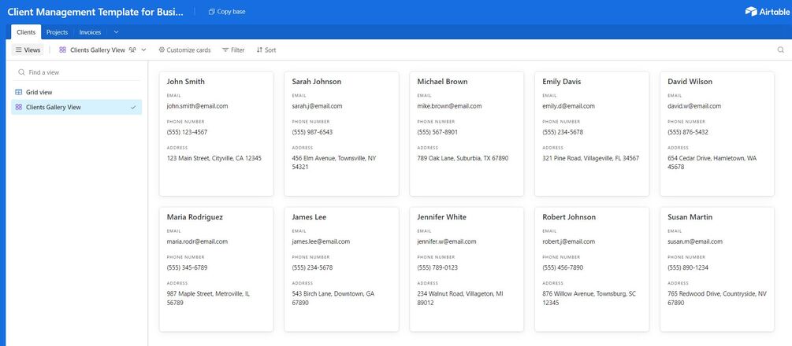792x346 pixels.
Task: Click the Airtable logo
Action: point(766,12)
